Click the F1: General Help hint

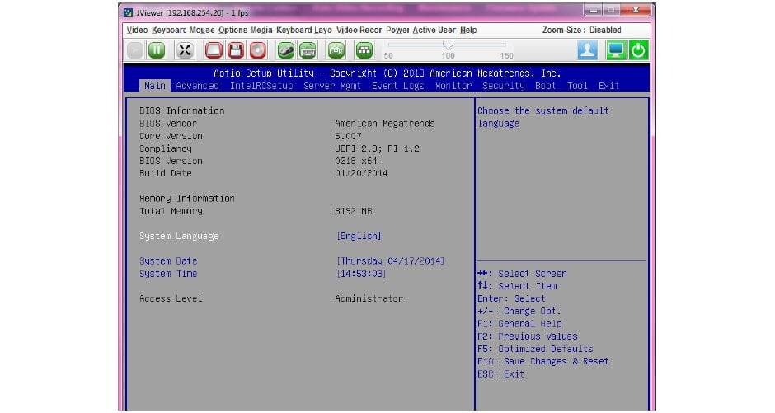click(519, 324)
